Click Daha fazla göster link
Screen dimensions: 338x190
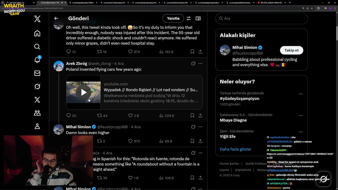point(235,149)
